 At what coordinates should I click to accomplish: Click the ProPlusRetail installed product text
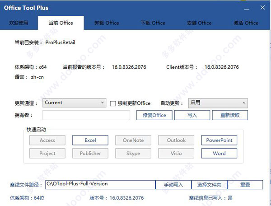pyautogui.click(x=61, y=42)
